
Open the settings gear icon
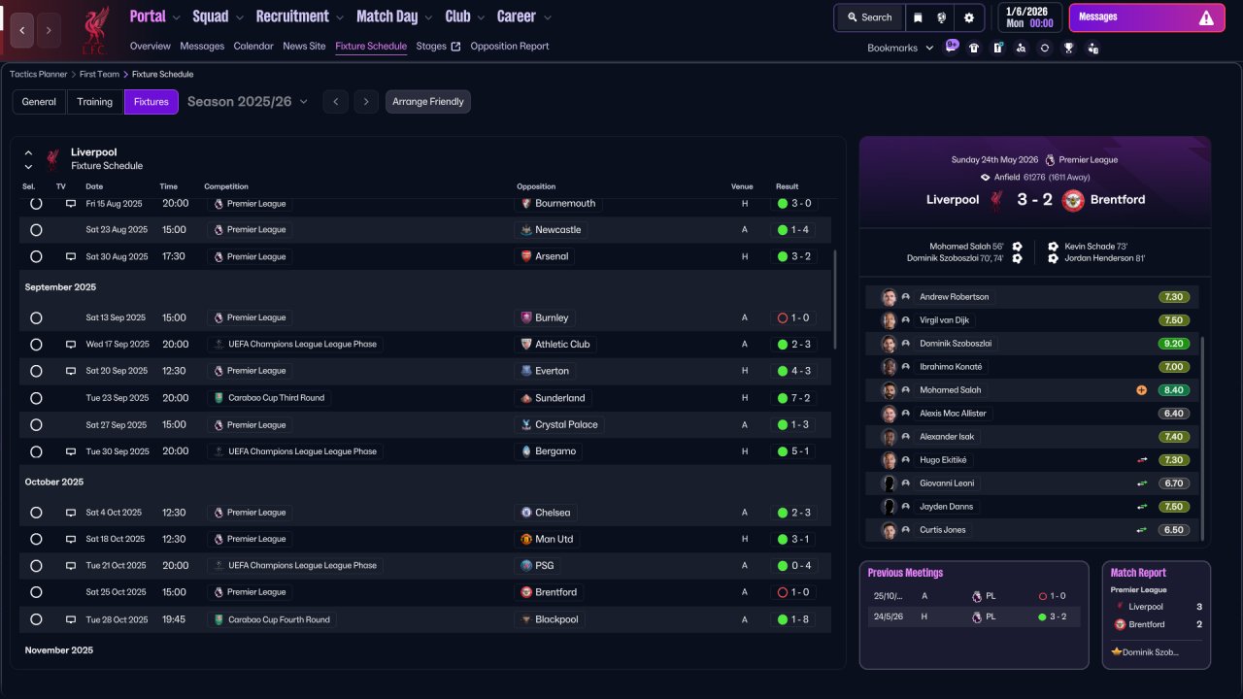(968, 17)
